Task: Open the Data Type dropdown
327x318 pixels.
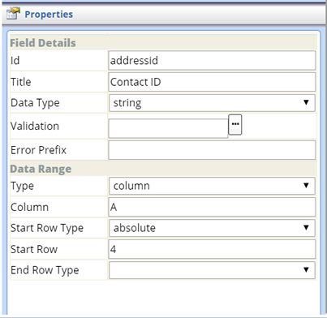Action: (x=212, y=103)
